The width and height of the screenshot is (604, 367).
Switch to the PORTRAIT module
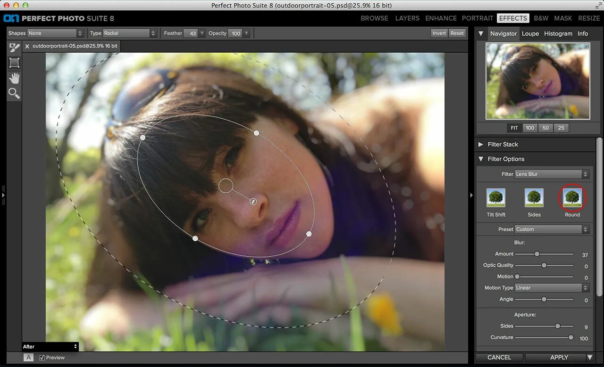tap(478, 18)
